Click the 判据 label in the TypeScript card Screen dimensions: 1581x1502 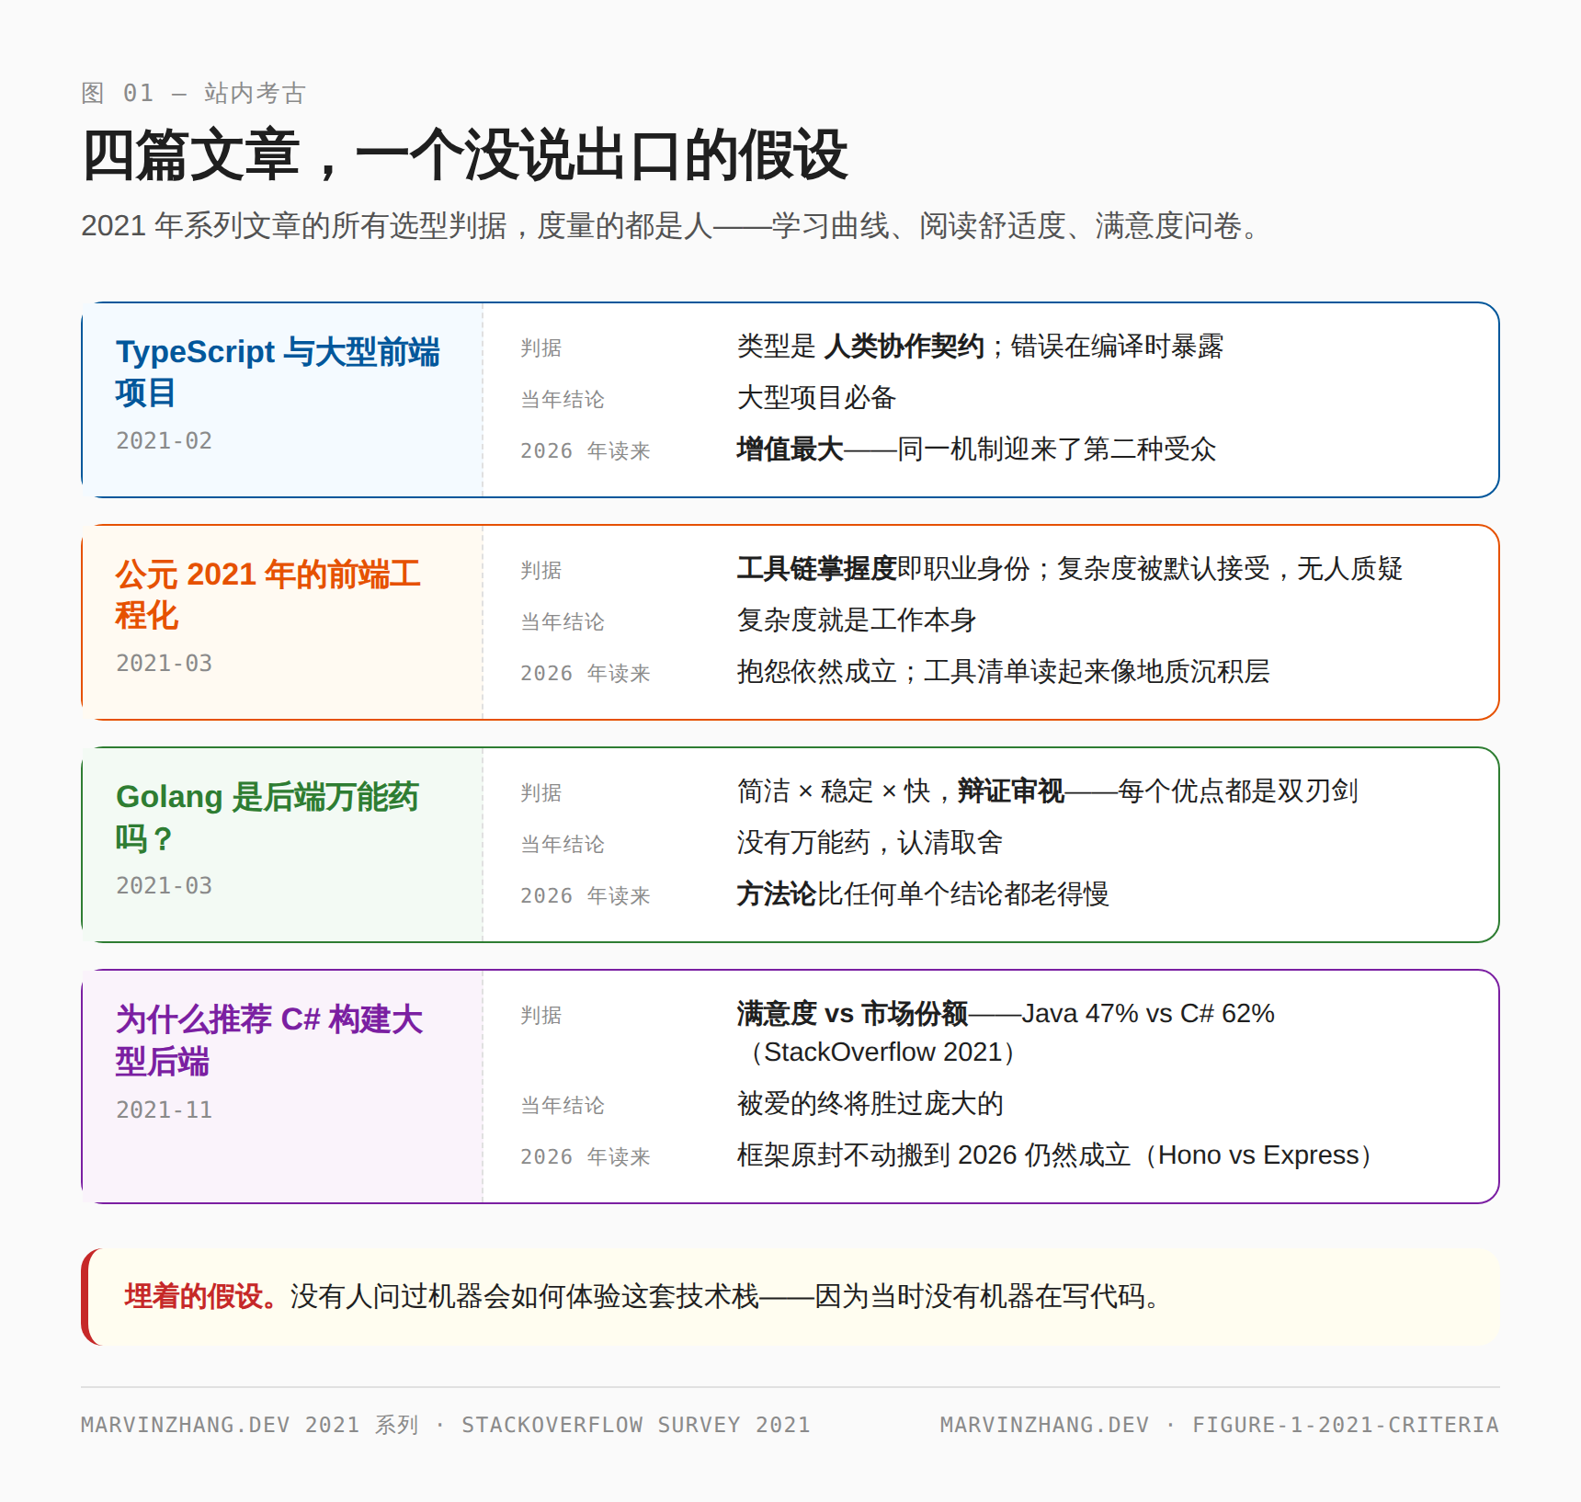point(541,348)
